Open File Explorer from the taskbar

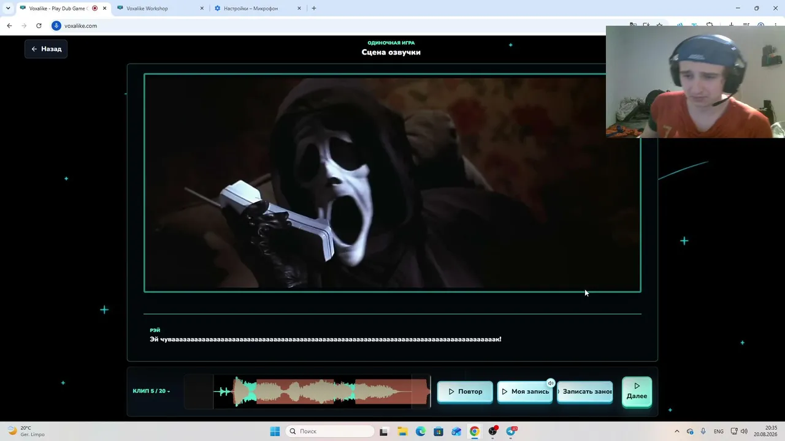tap(402, 431)
